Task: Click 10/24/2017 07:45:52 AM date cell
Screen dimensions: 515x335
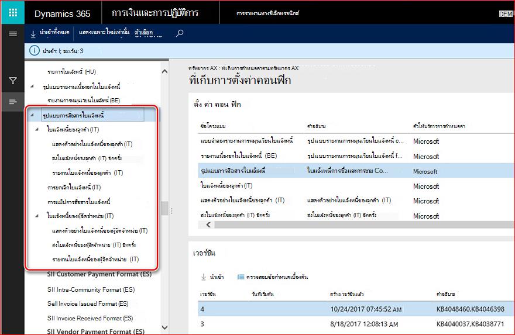Action: point(366,309)
